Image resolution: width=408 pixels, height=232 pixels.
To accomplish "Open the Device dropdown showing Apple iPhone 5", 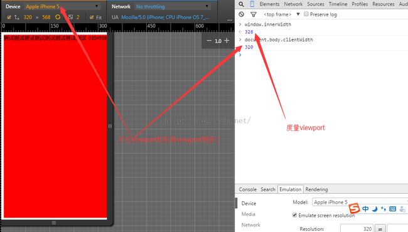I will pos(62,6).
